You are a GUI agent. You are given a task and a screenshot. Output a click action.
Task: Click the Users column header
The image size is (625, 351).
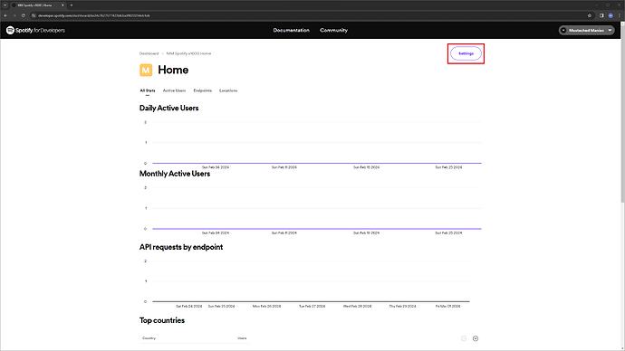[x=242, y=338]
